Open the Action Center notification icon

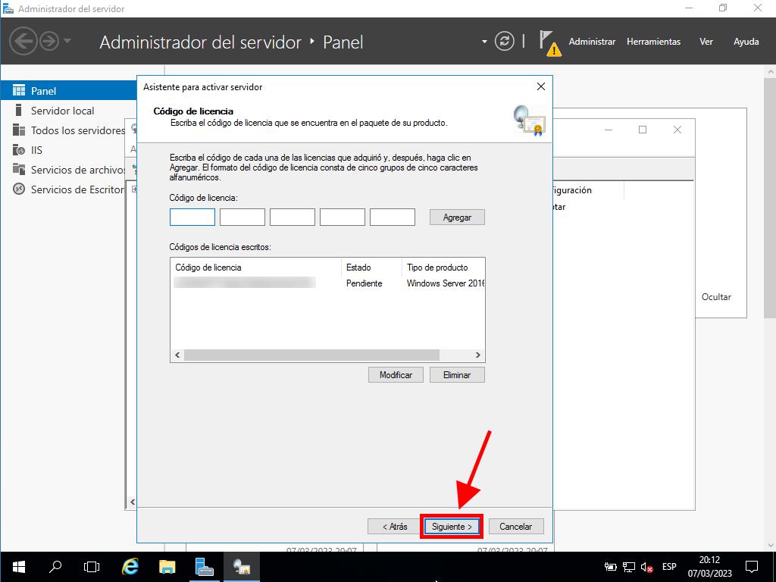click(x=752, y=566)
